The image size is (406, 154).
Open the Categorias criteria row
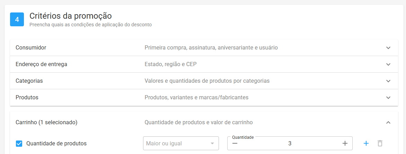(204, 81)
